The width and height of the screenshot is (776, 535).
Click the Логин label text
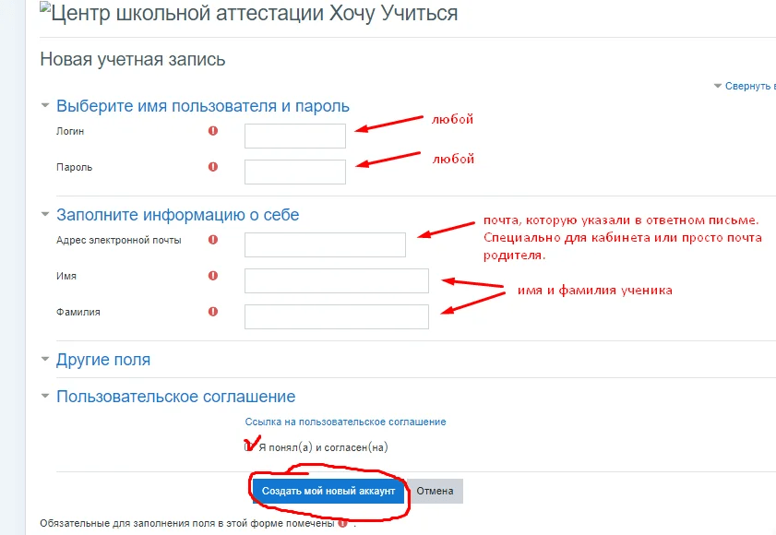70,131
